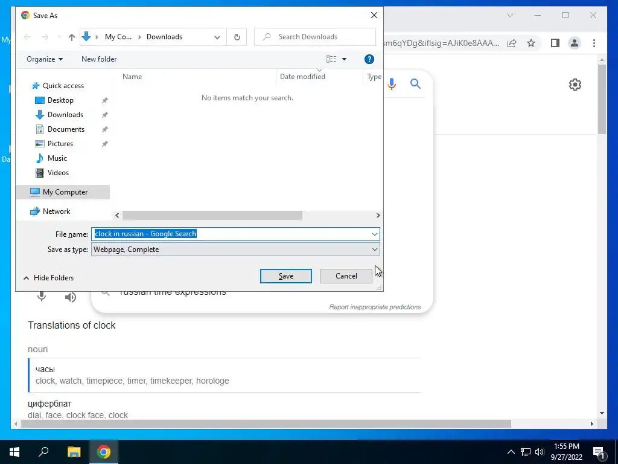
Task: Show hidden tray icons chevron
Action: click(511, 452)
